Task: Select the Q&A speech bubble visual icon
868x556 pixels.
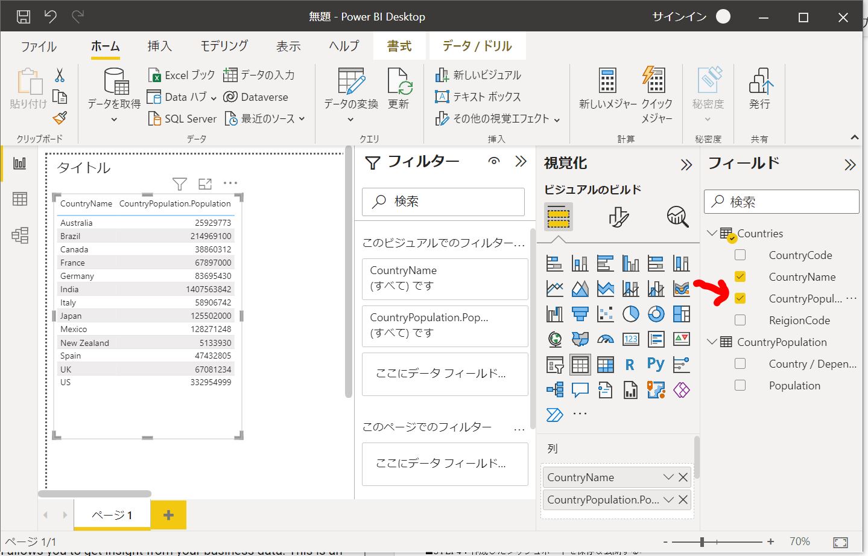Action: coord(580,390)
